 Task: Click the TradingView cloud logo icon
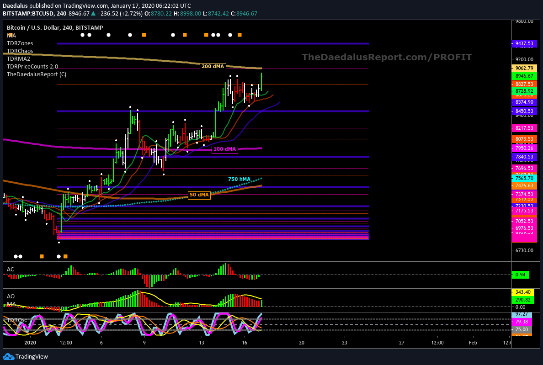point(8,356)
